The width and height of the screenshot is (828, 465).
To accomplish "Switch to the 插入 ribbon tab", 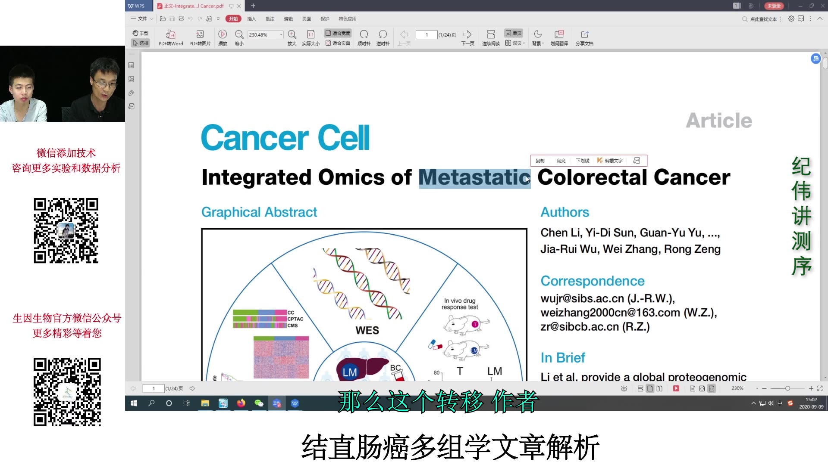I will click(251, 19).
